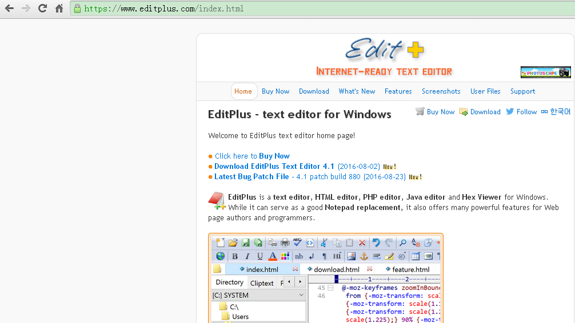This screenshot has width=575, height=323.
Task: Click the Find magnifier icon
Action: tap(403, 243)
